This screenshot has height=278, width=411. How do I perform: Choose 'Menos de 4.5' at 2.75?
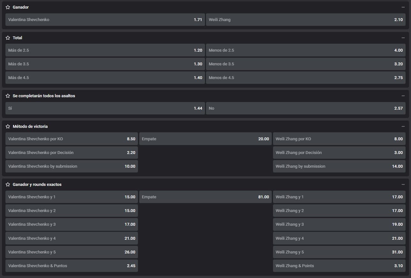click(x=306, y=77)
